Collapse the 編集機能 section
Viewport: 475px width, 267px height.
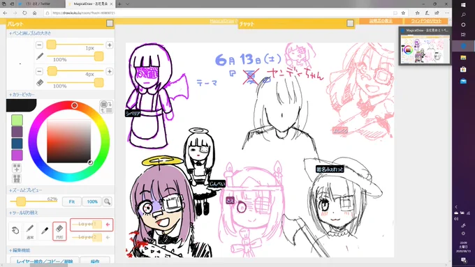click(x=20, y=250)
